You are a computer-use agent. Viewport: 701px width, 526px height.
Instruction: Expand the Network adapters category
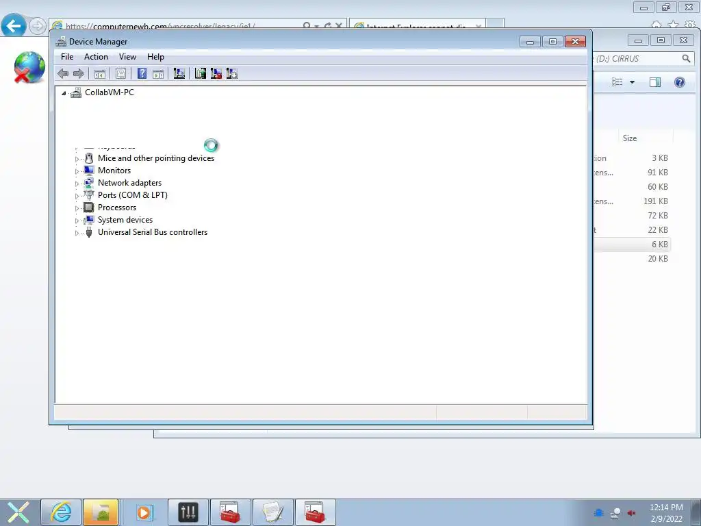click(x=77, y=184)
